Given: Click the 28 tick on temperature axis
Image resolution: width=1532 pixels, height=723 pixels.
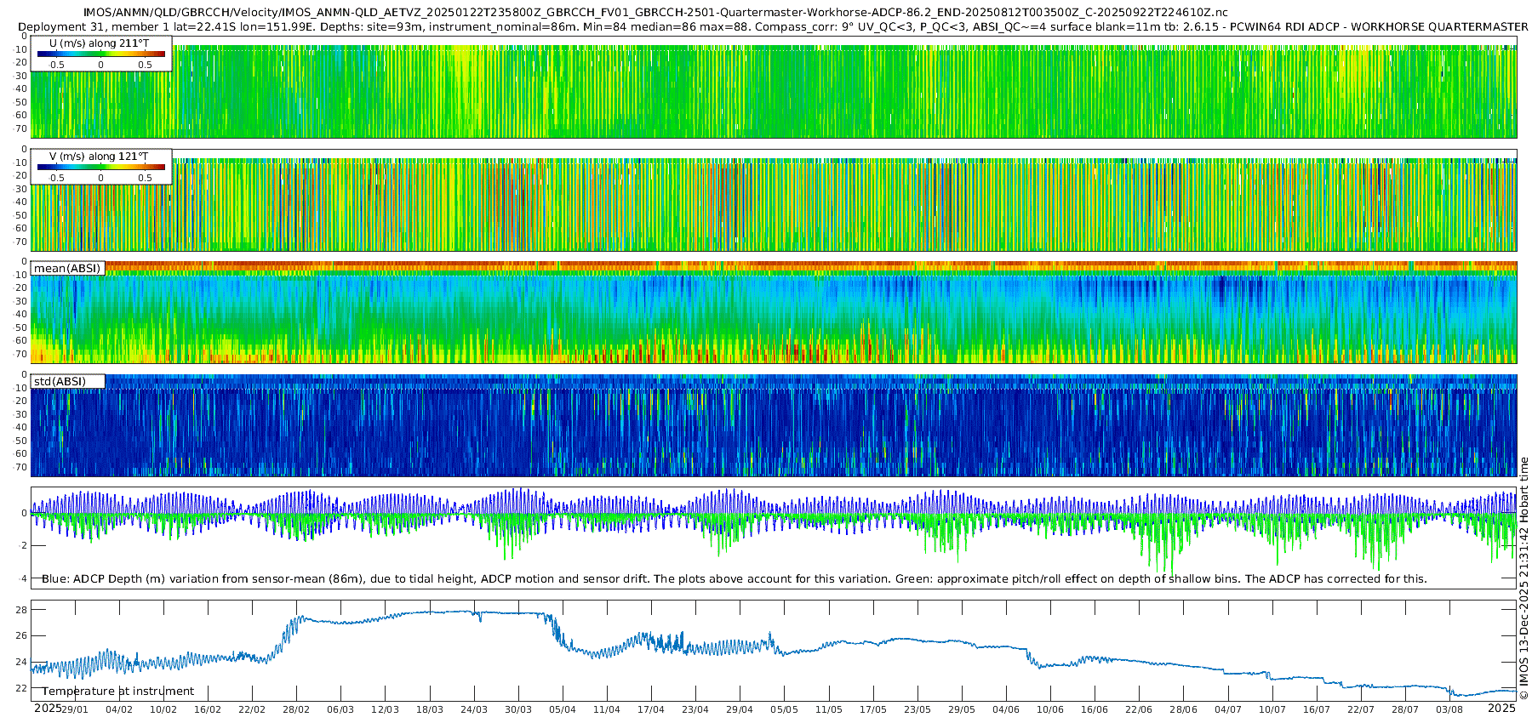Looking at the screenshot, I should [21, 610].
